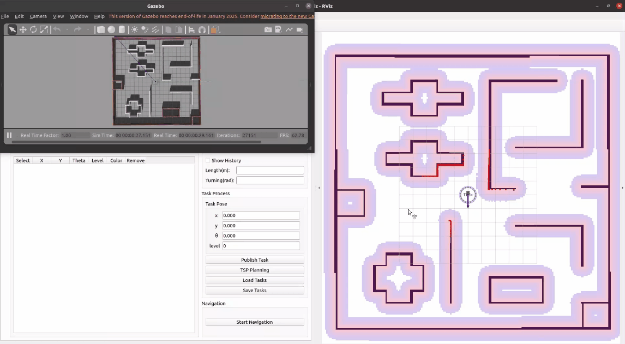Open the Help menu in Gazebo
This screenshot has width=625, height=344.
coord(99,16)
